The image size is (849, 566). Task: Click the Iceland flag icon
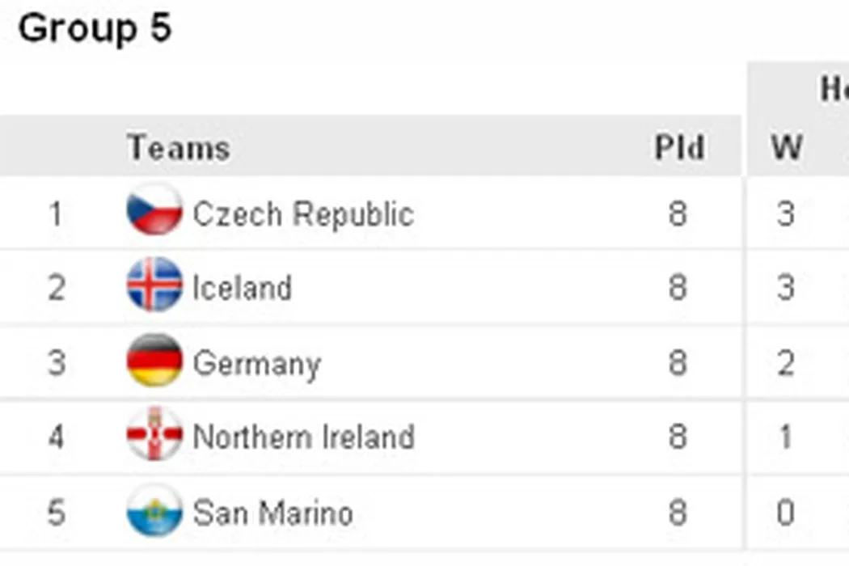[154, 285]
